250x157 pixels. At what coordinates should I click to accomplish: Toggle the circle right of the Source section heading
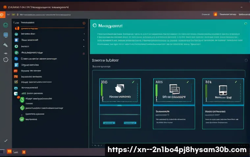pyautogui.click(x=246, y=60)
